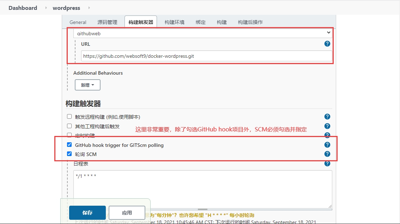Switch to the 源码管理 tab
The image size is (400, 224).
(x=107, y=22)
